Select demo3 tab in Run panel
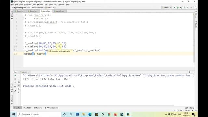Screen dimensions: 208x117 (25, 72)
